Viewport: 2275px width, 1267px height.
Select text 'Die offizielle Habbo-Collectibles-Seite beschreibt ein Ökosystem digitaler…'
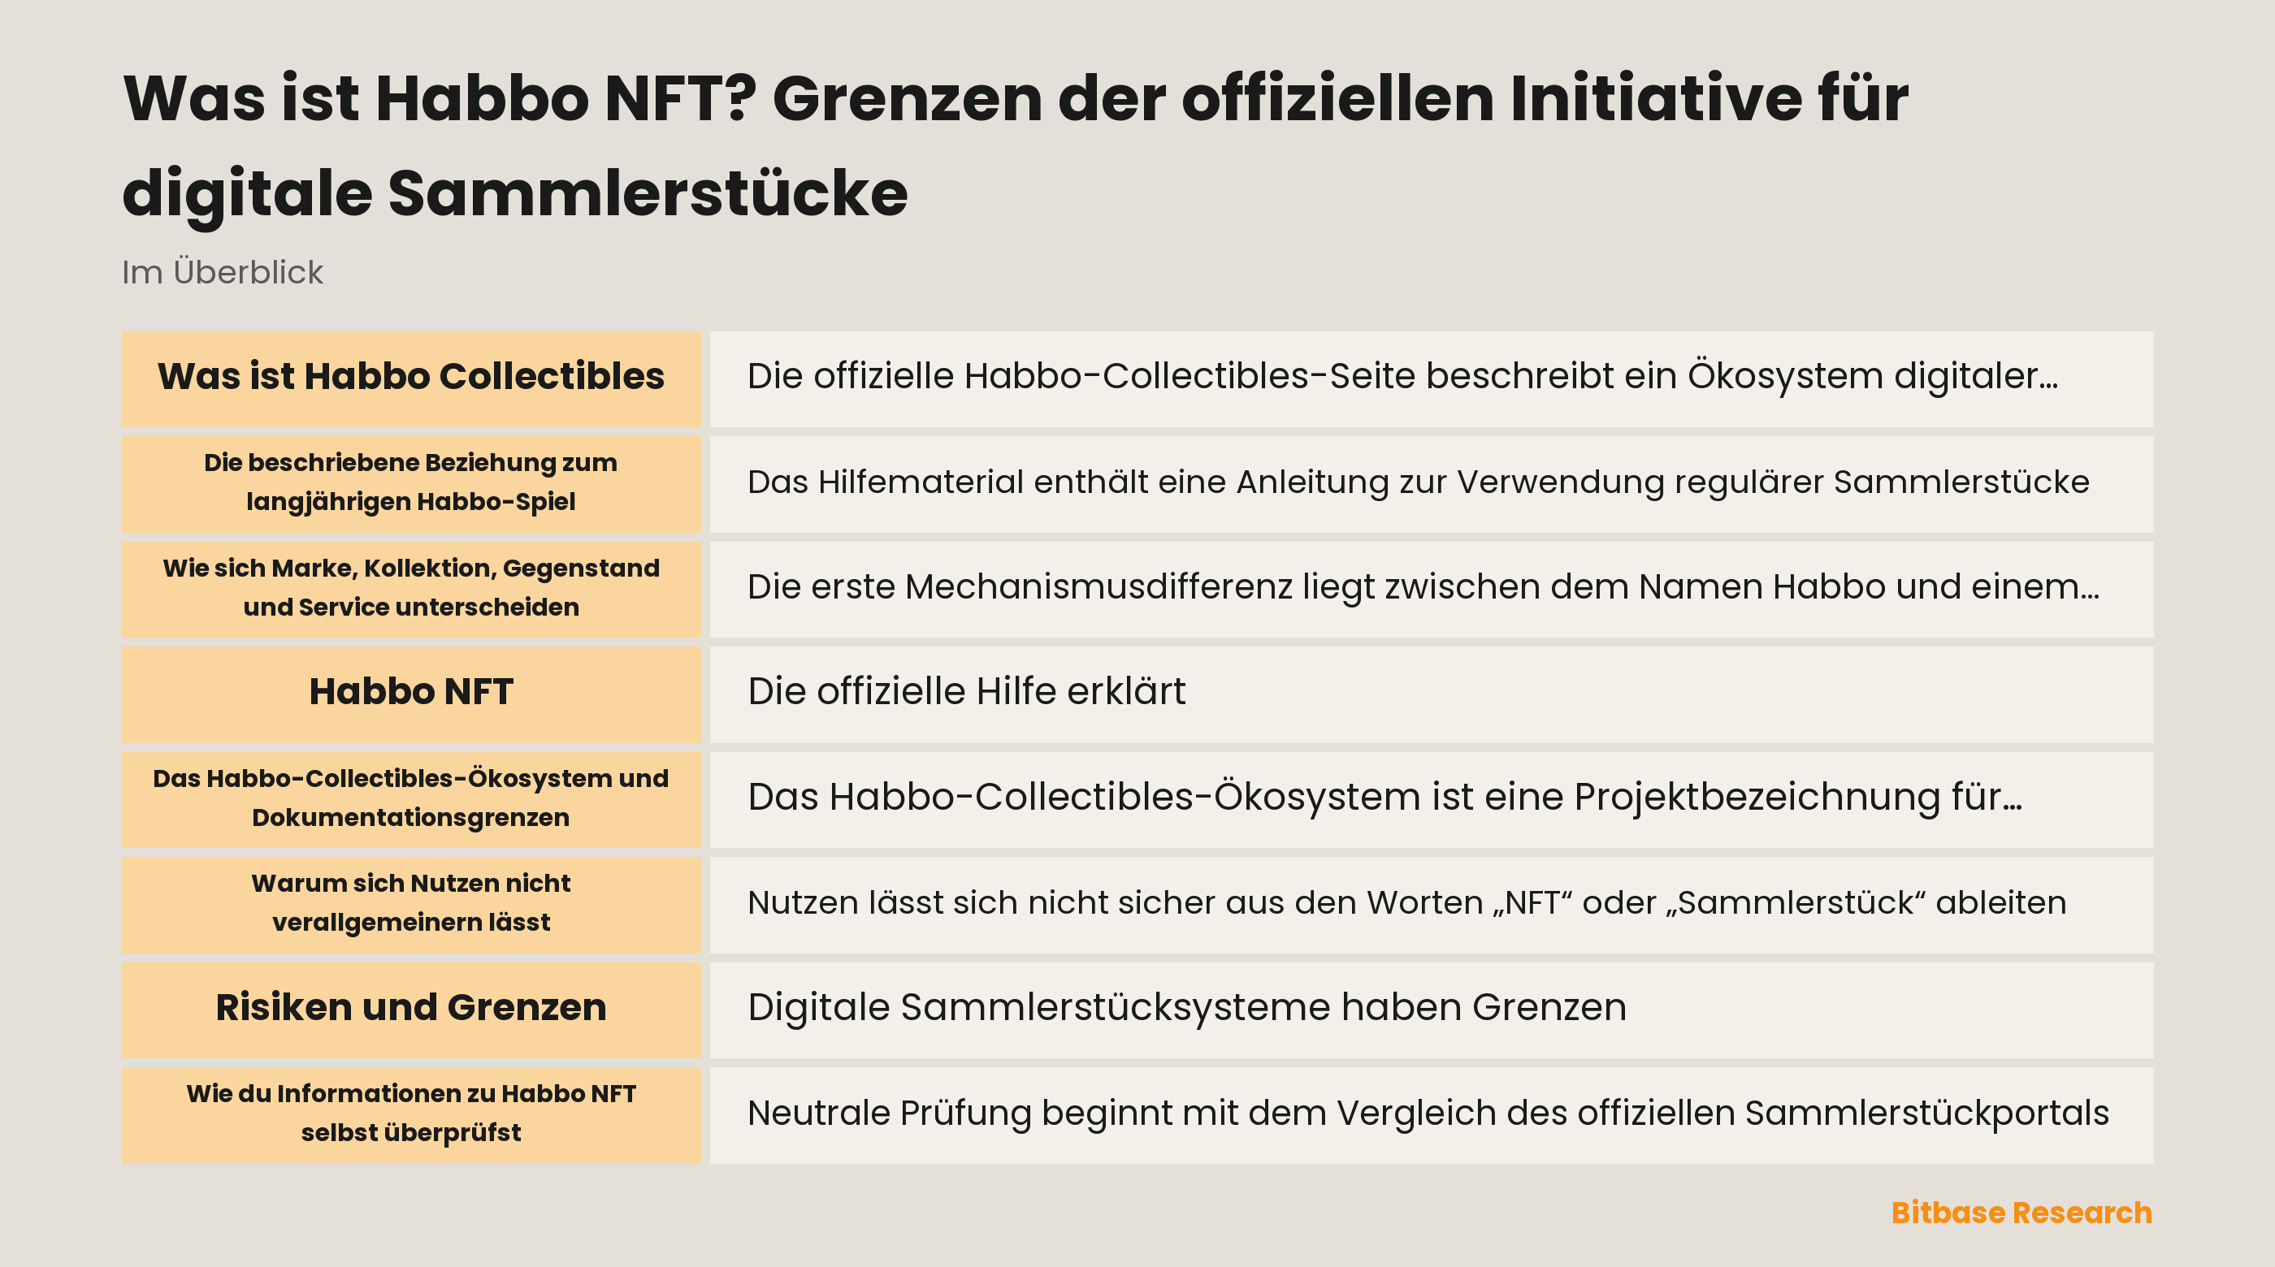tap(1402, 376)
